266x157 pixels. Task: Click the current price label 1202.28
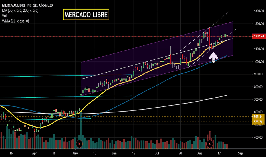coord(259,36)
